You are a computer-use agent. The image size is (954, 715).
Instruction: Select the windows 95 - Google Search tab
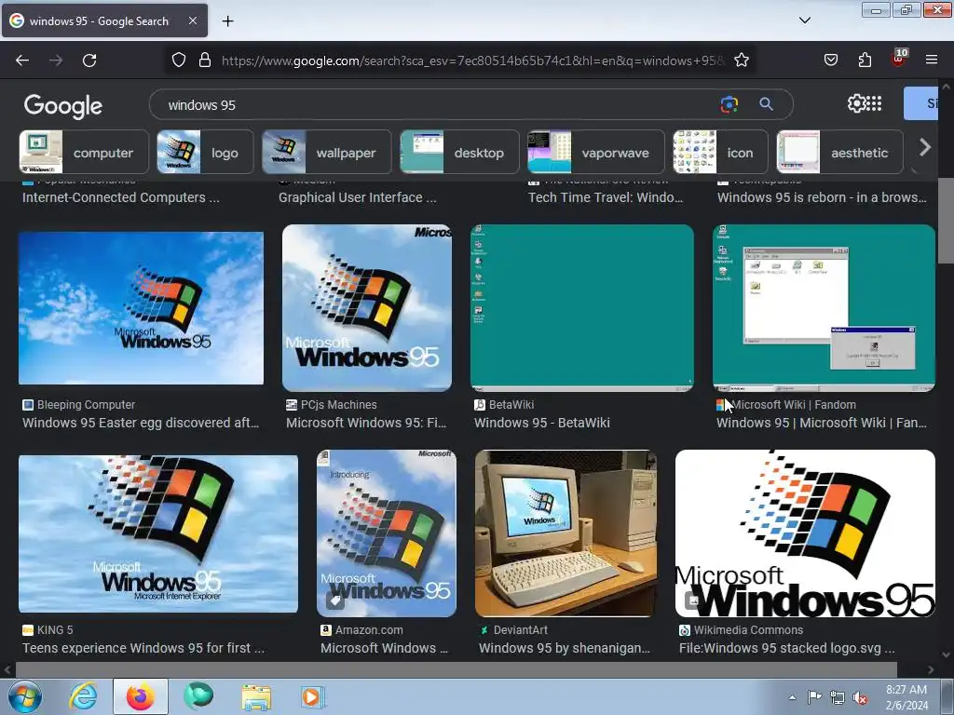104,20
